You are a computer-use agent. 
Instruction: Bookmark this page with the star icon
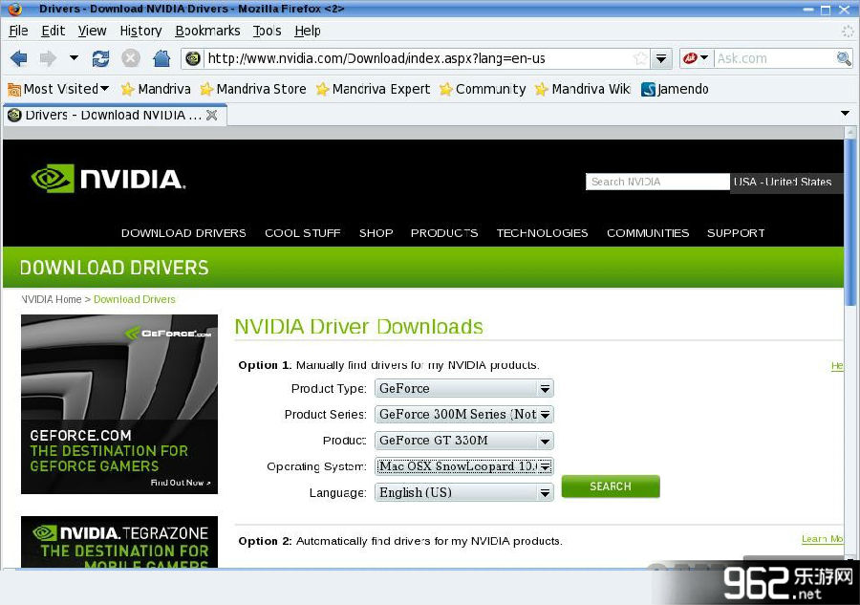(640, 58)
